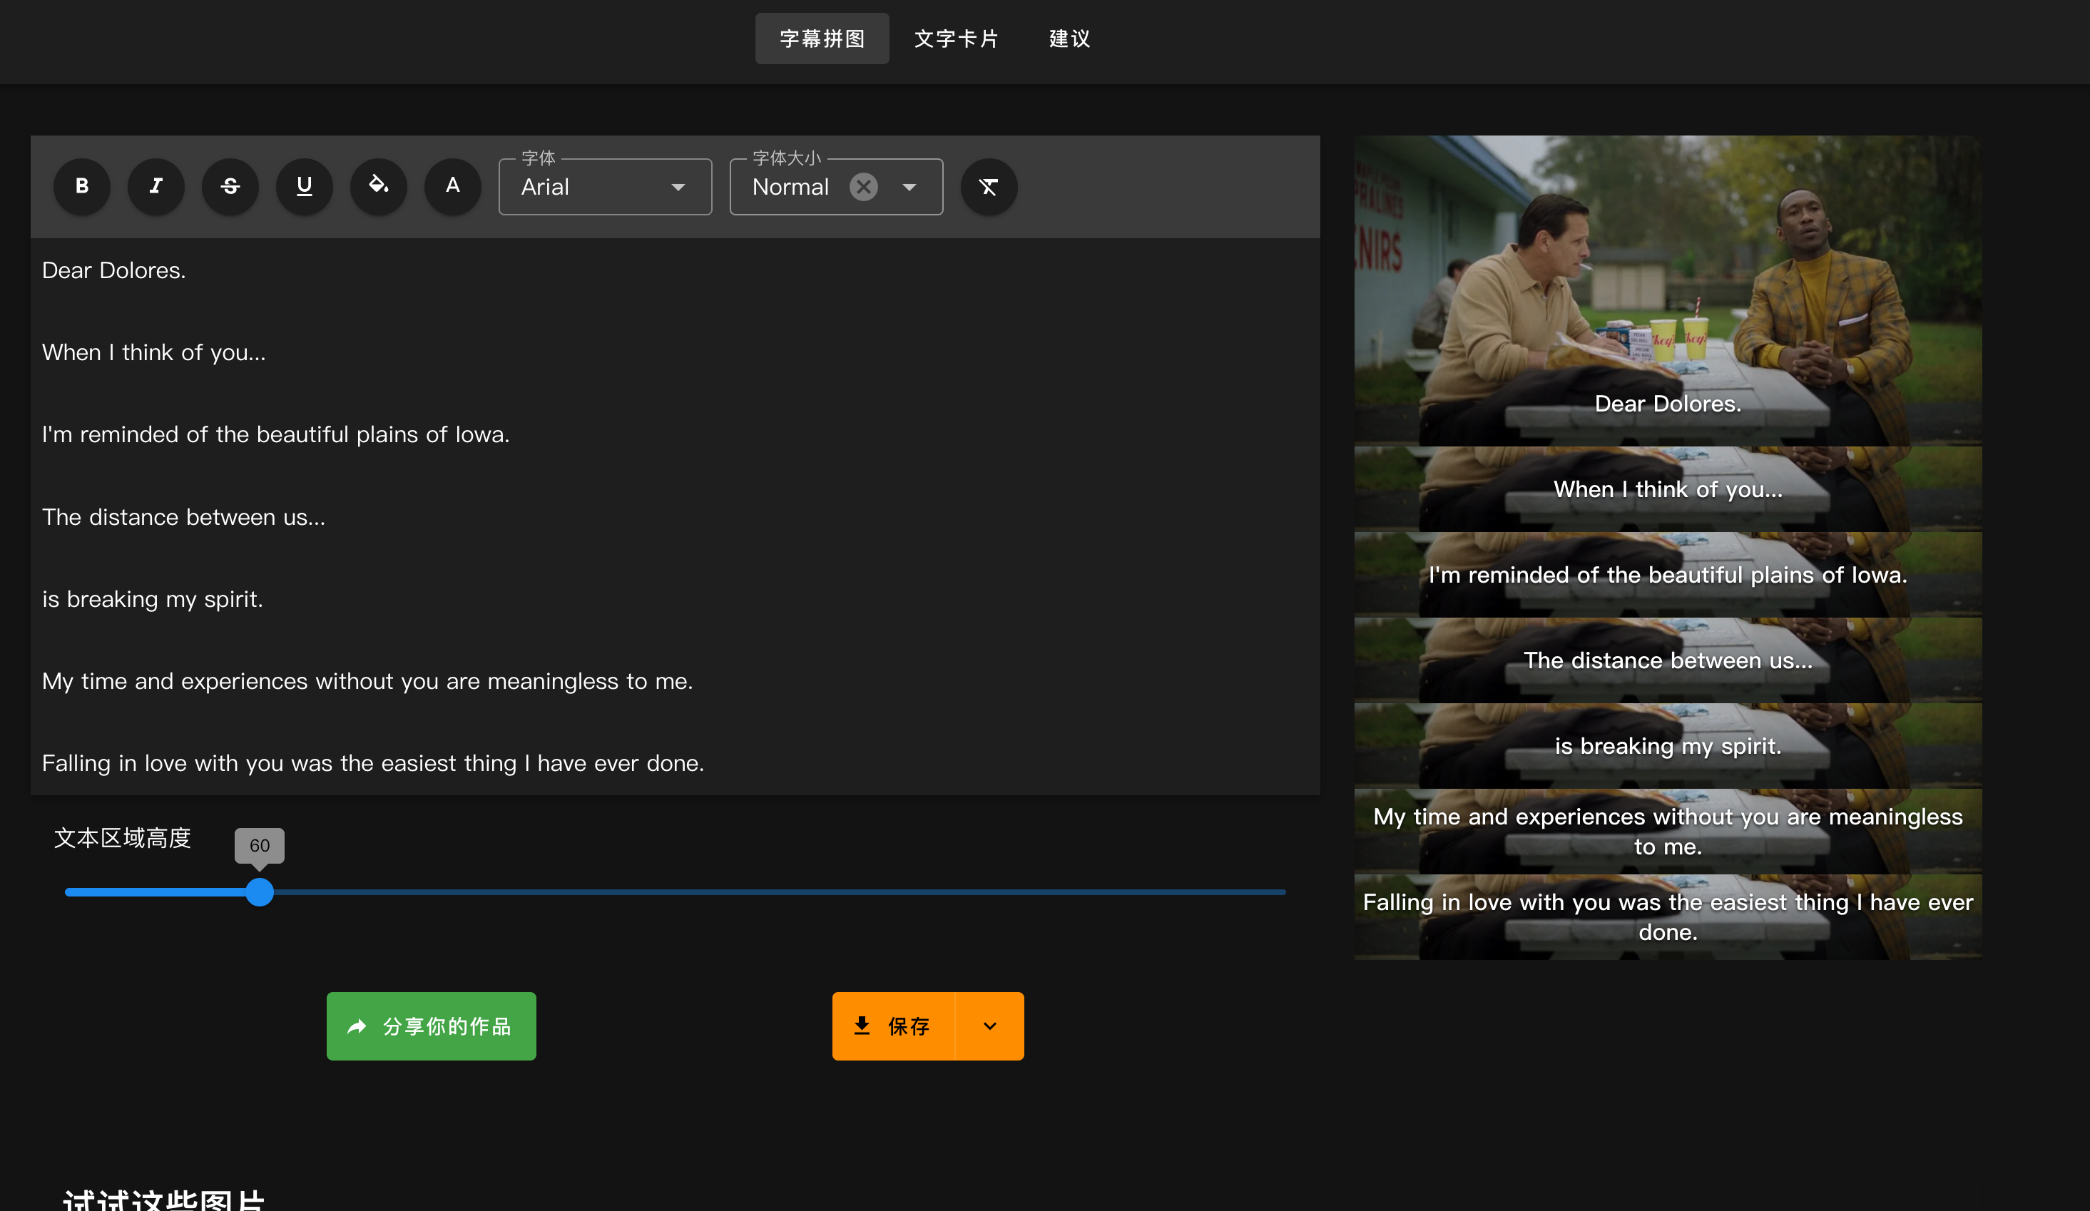The width and height of the screenshot is (2090, 1211).
Task: Open the text color tool
Action: click(x=453, y=187)
